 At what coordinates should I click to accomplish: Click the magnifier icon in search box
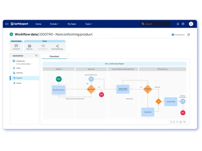[x=143, y=24]
